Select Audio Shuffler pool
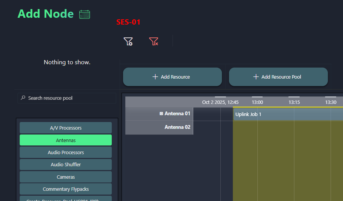Image resolution: width=343 pixels, height=201 pixels. pyautogui.click(x=66, y=164)
